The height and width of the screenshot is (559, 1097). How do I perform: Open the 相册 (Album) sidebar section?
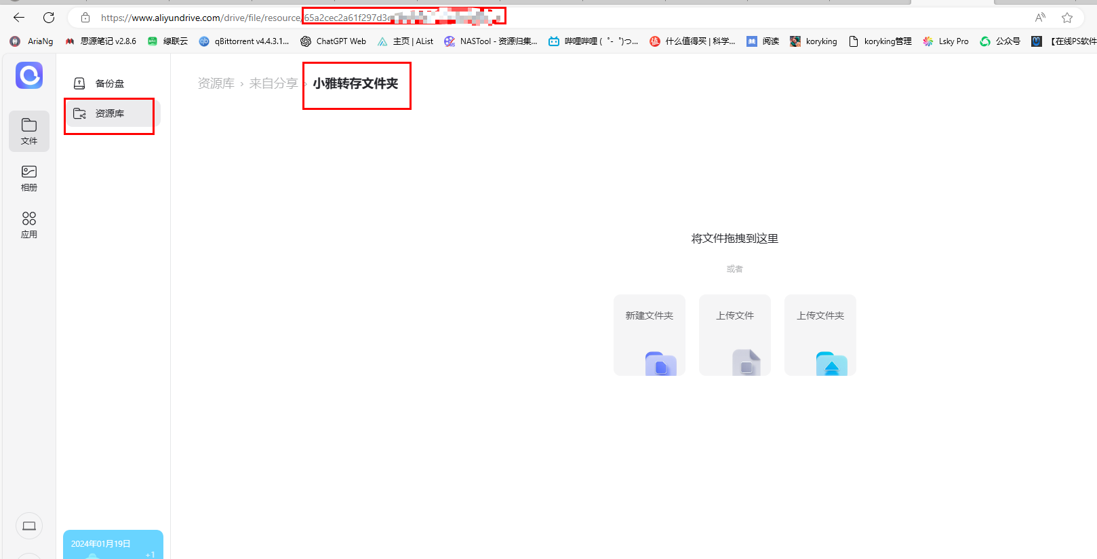coord(29,178)
